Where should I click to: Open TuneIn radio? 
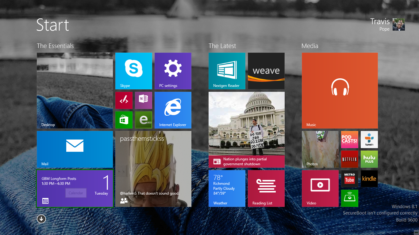click(x=369, y=139)
